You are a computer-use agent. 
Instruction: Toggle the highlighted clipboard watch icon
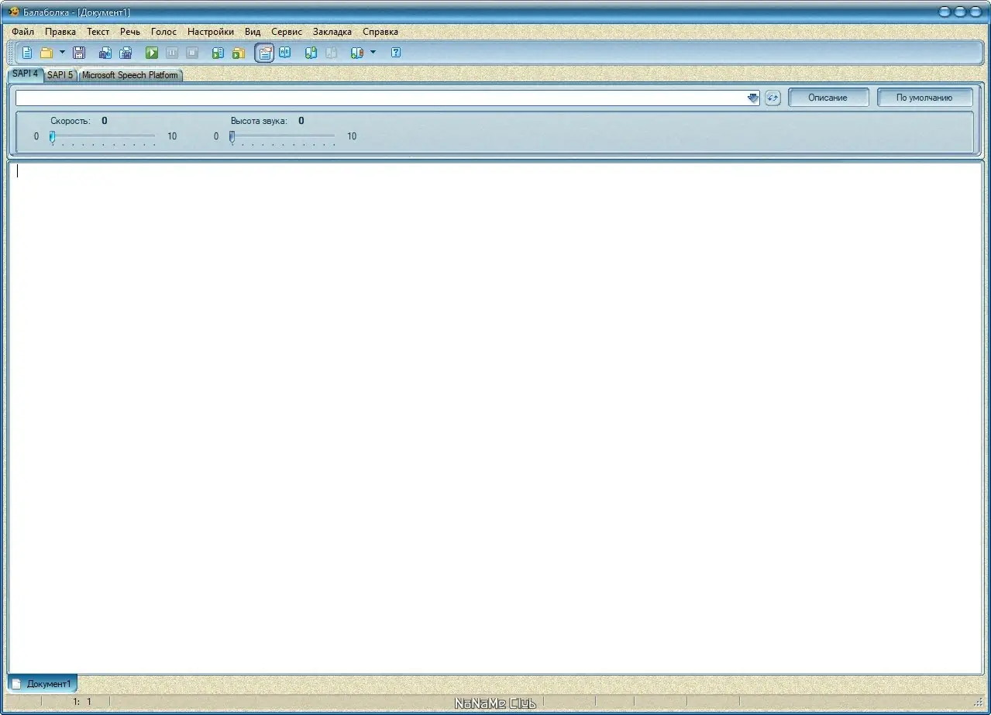pos(265,53)
